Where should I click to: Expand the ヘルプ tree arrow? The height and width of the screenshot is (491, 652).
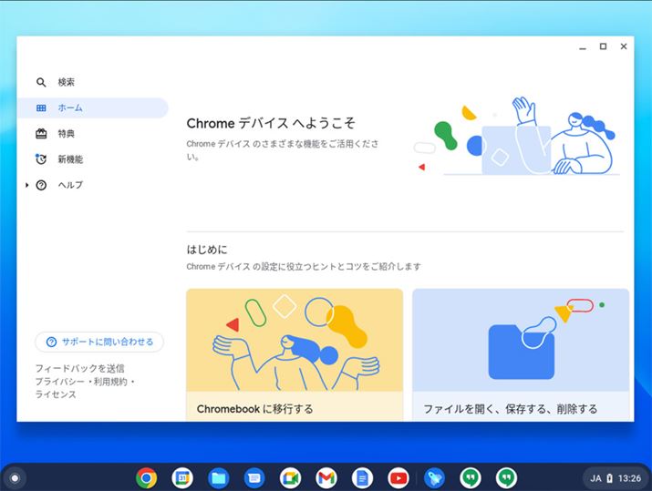tap(26, 185)
